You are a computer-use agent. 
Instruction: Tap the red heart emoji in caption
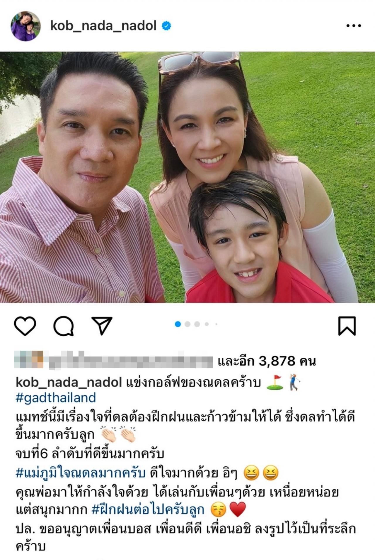[238, 509]
